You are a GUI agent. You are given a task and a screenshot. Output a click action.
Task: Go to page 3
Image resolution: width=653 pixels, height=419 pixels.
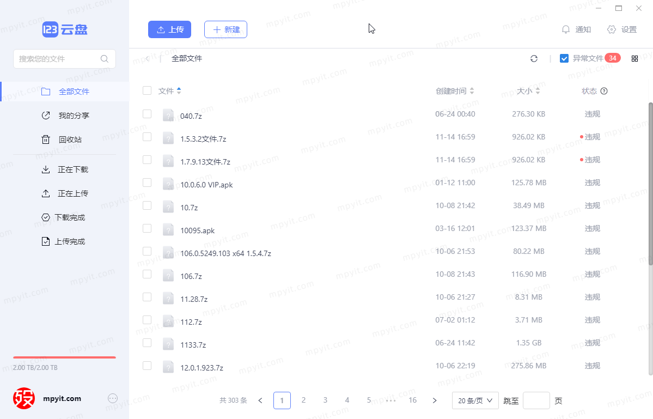pos(325,400)
